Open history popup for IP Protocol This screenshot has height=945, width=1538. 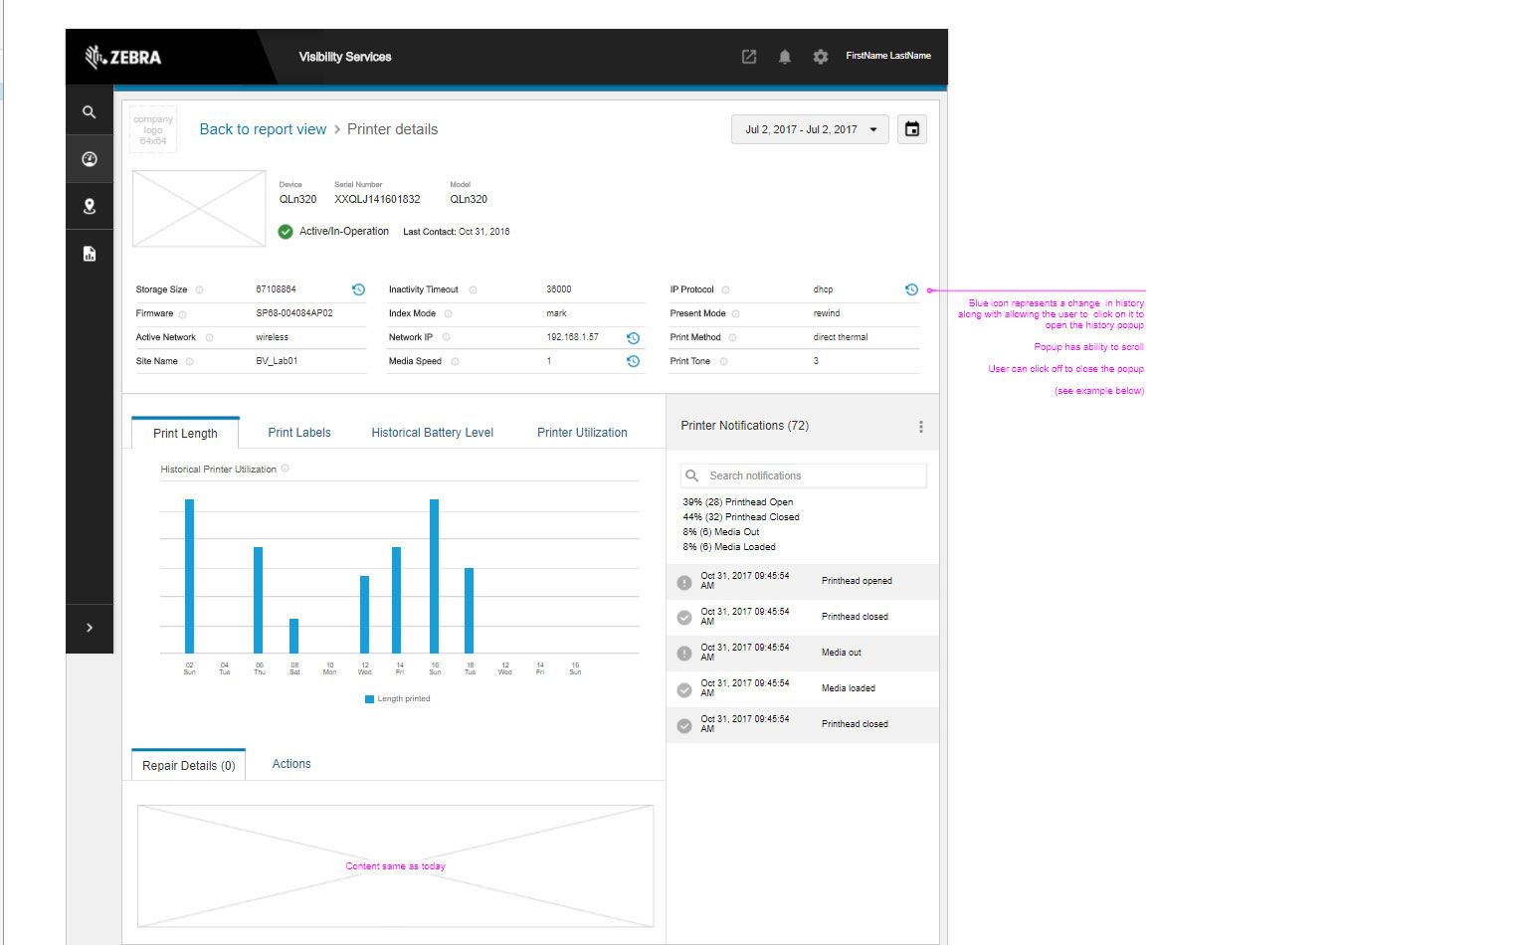911,289
